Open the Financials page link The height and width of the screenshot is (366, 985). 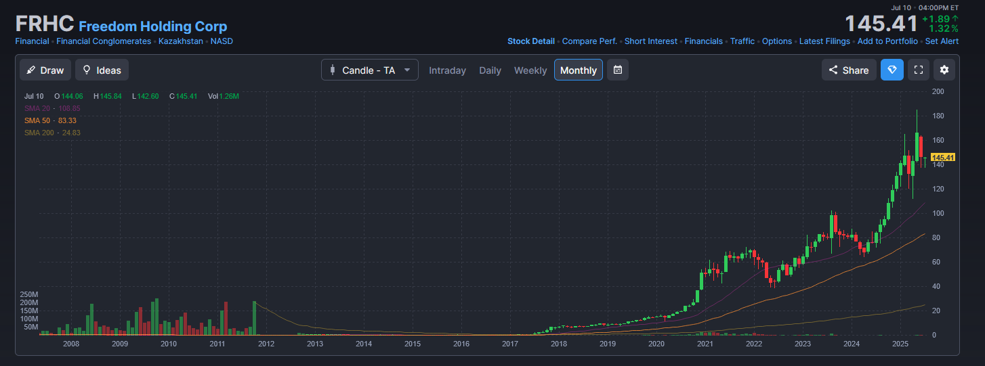point(703,41)
